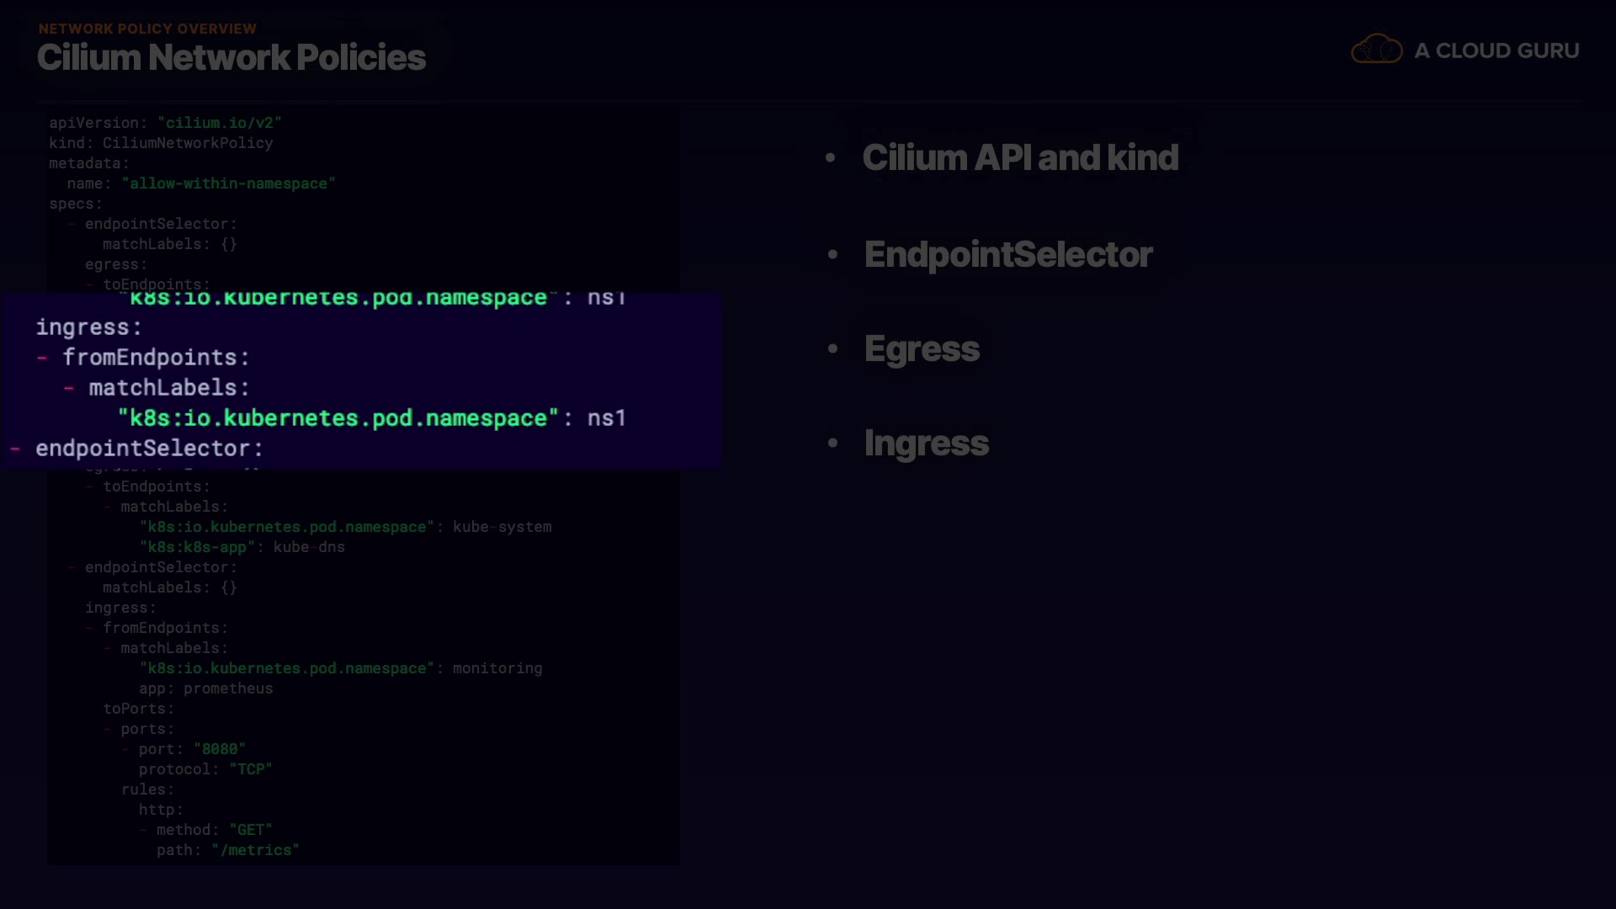Click the highlighted ingress: line

[88, 327]
